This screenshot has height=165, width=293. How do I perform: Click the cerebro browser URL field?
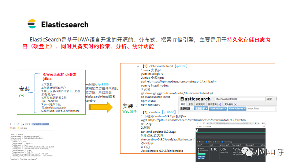(233, 123)
